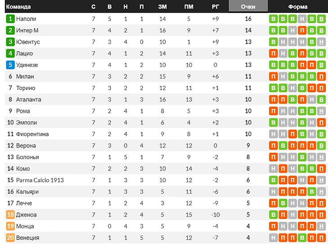328x244 pixels.
Task: Click the grey draw icon in Аталанта's form
Action: pyautogui.click(x=312, y=99)
